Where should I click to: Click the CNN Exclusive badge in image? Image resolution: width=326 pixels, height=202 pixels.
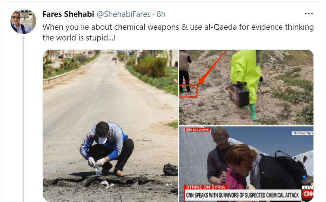point(197,130)
